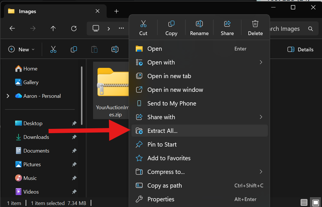Expand the Aaron - Personal OneDrive node
322x207 pixels.
coord(8,96)
